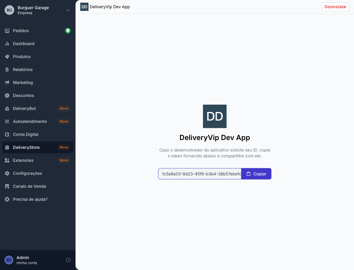Click the Relatórios document icon

pos(7,70)
